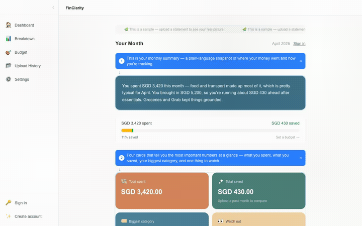Click the Upload History folder icon
Viewport: 362px width, 226px height.
coord(9,66)
